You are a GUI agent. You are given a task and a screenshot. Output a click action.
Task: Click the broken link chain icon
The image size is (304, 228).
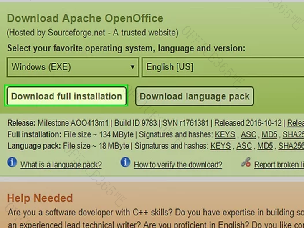coord(246,162)
